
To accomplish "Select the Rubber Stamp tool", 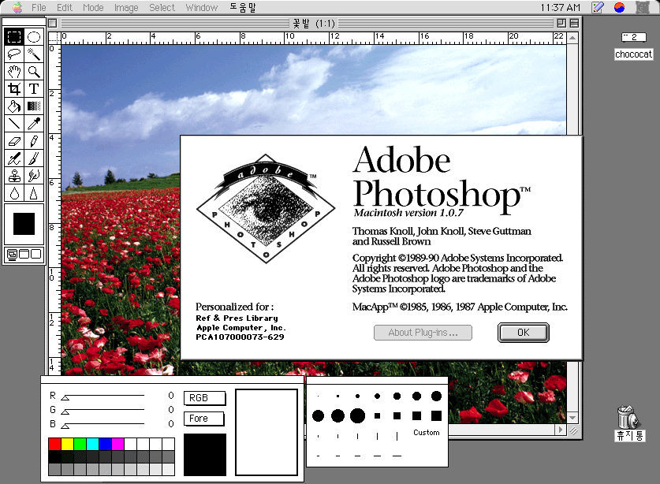I will pyautogui.click(x=14, y=176).
